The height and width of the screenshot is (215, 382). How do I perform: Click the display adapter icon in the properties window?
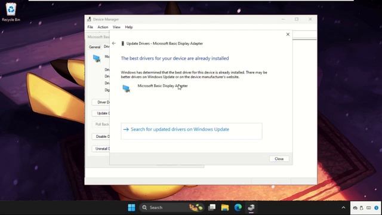tap(97, 59)
